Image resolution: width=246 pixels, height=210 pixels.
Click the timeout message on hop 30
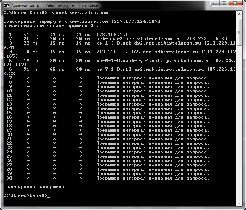(153, 178)
